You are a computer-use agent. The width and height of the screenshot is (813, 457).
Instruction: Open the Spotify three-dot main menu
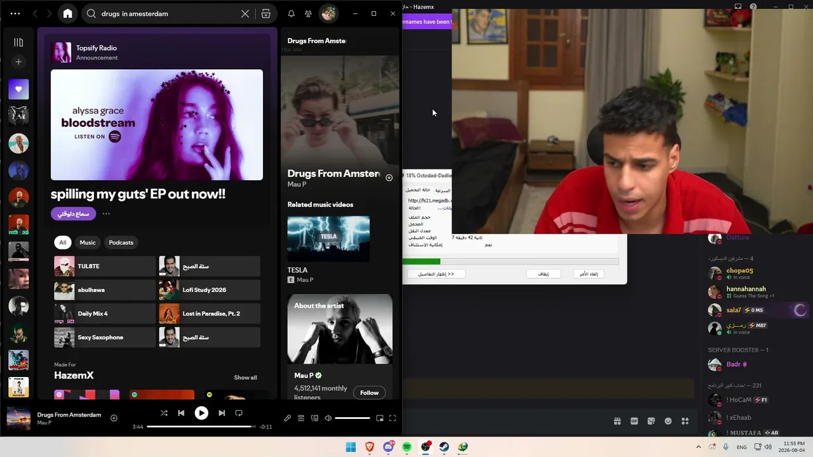coord(15,13)
